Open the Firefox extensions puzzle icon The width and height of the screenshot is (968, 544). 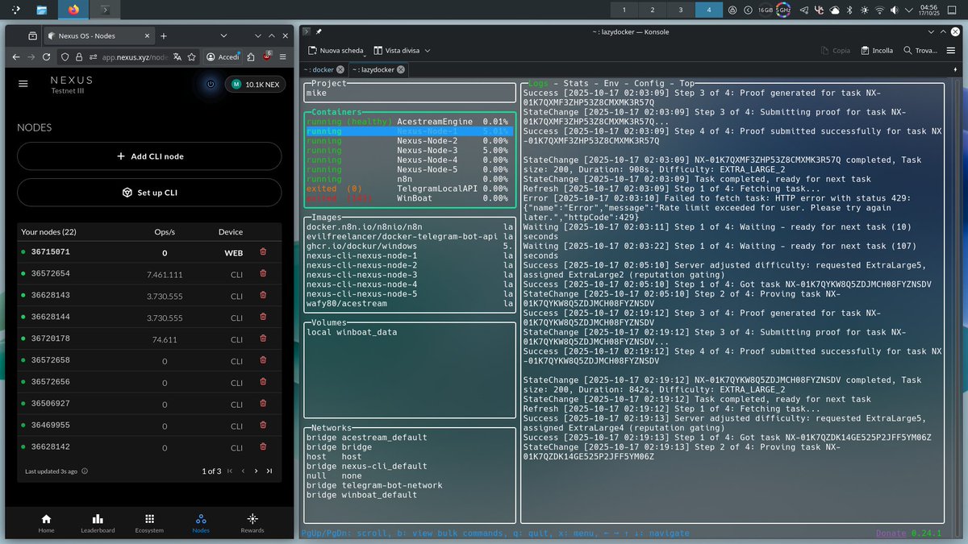point(250,57)
